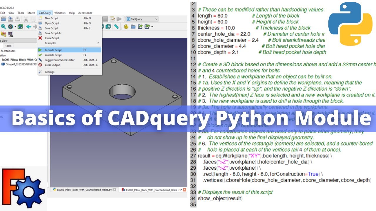Click the make sub-link icon with double arrow
The width and height of the screenshot is (376, 211).
[147, 27]
